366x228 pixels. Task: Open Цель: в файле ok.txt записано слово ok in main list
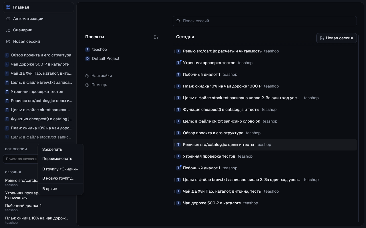265,121
